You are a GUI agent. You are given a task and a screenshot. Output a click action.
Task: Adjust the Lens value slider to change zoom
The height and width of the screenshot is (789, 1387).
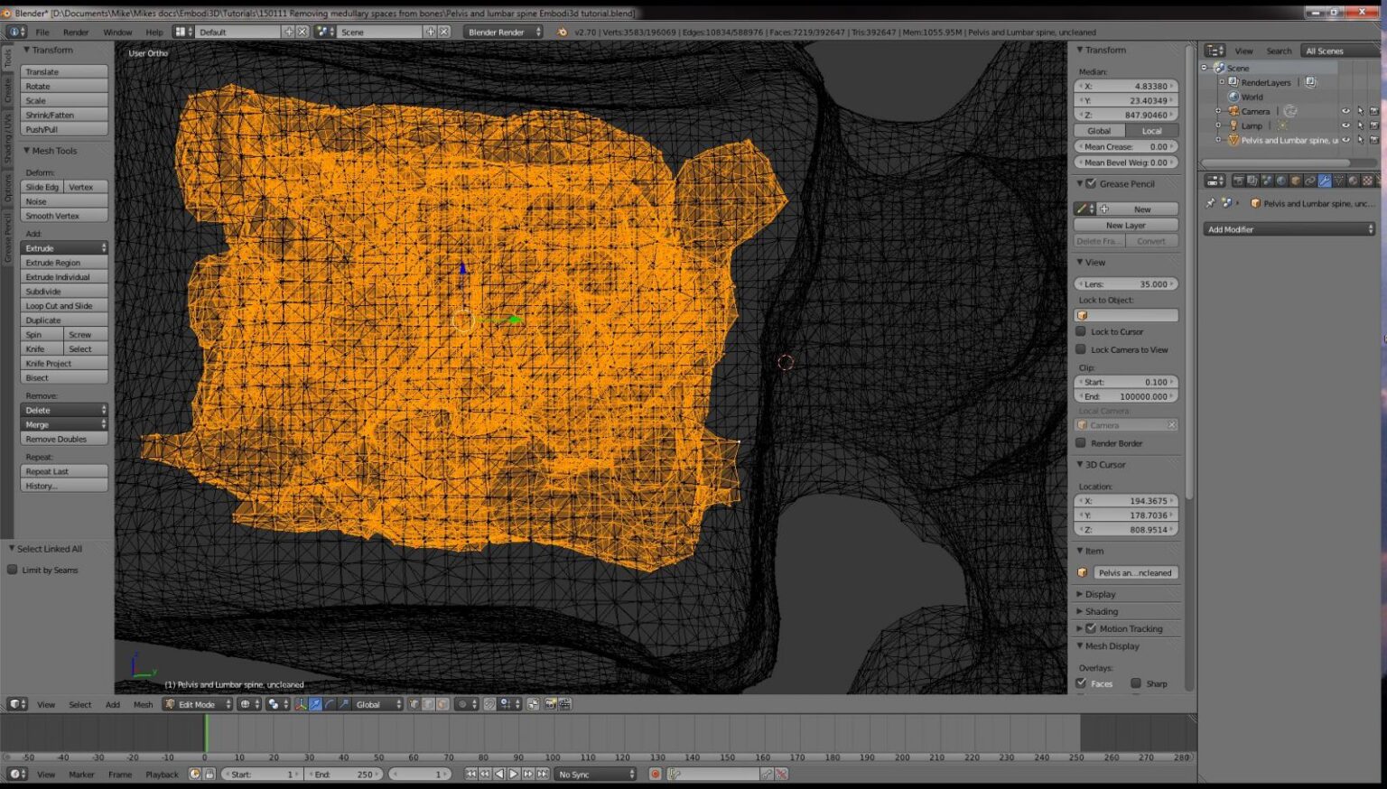coord(1125,283)
